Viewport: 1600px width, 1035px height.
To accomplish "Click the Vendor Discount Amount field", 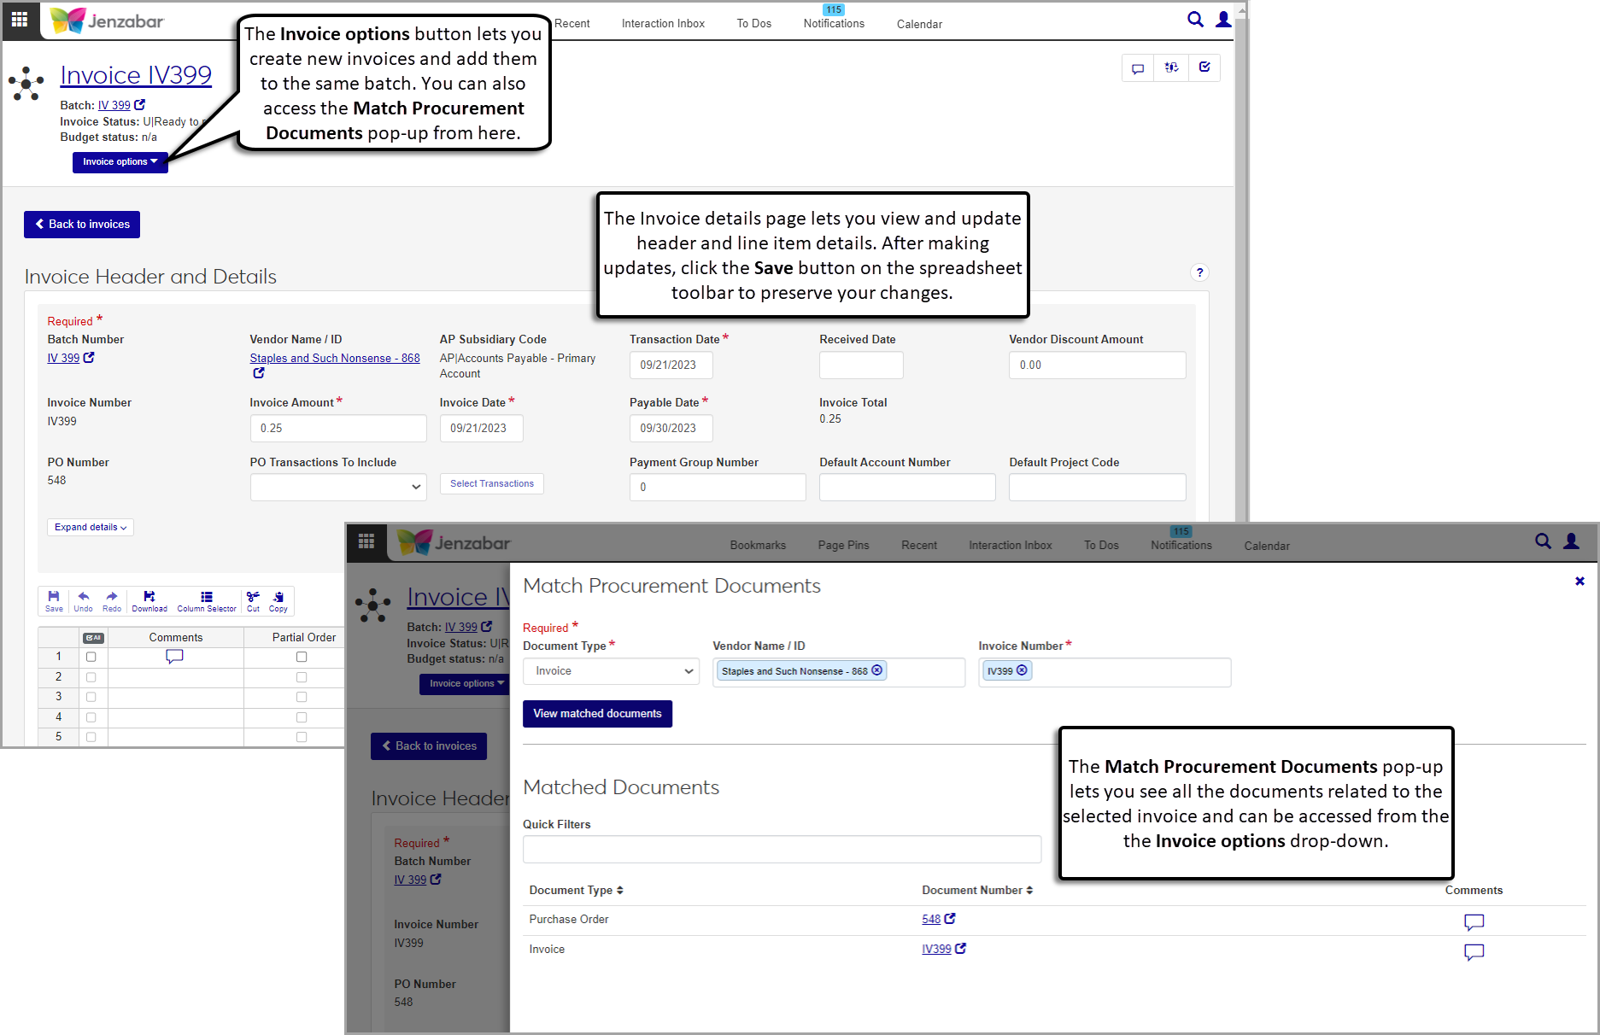I will click(x=1098, y=365).
